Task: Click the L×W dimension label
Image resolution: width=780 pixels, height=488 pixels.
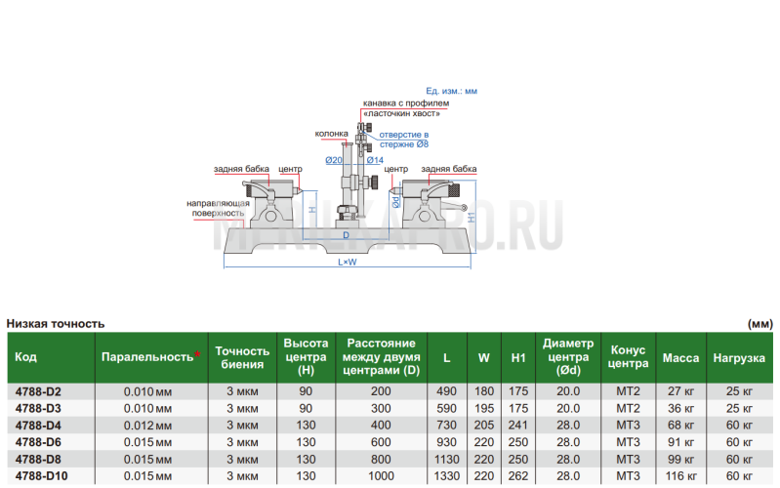Action: tap(348, 263)
